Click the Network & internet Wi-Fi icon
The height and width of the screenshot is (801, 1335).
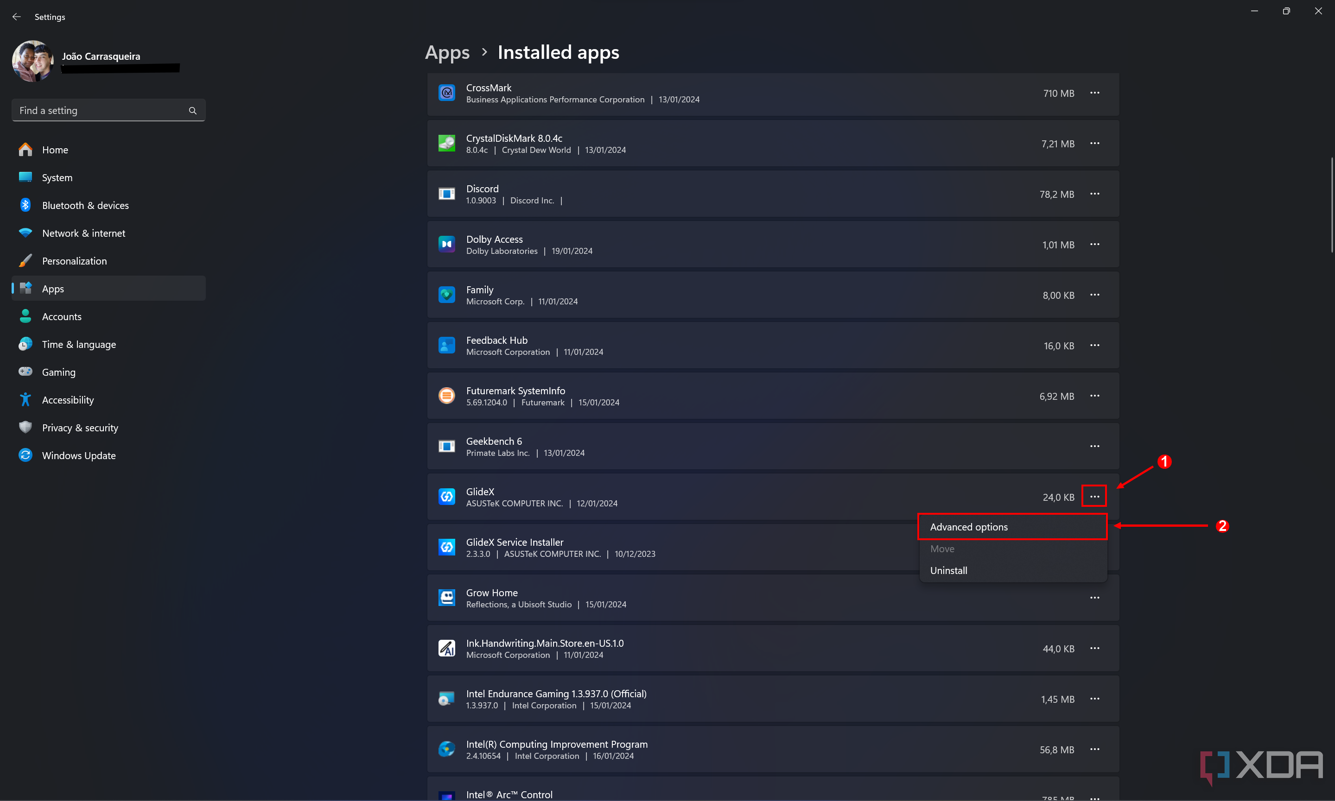point(25,233)
